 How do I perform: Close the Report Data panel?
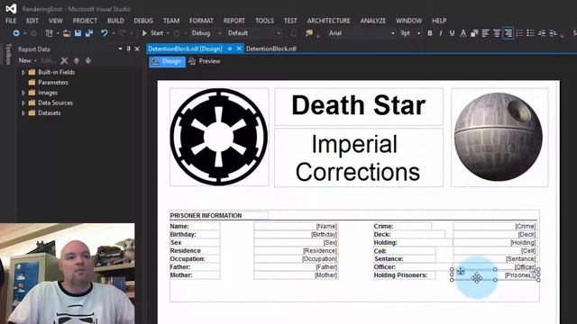tap(137, 49)
